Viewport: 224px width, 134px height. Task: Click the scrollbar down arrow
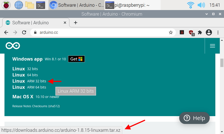coord(222,132)
